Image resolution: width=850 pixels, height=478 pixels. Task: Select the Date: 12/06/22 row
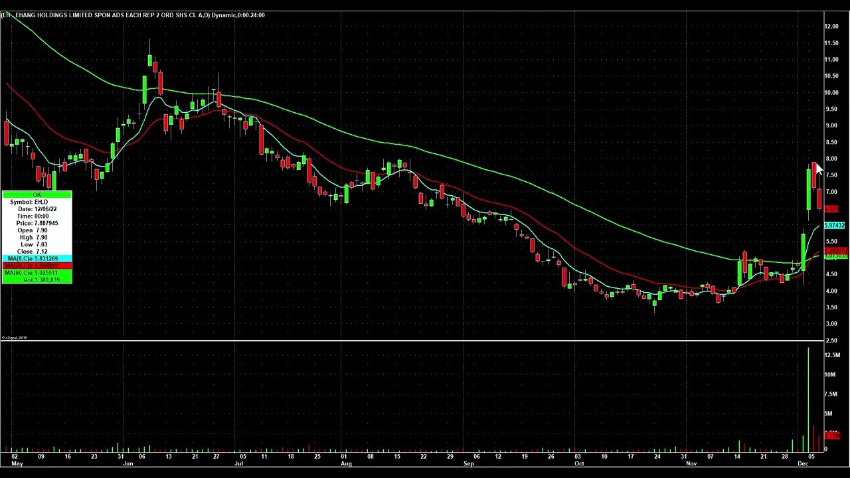coord(37,209)
